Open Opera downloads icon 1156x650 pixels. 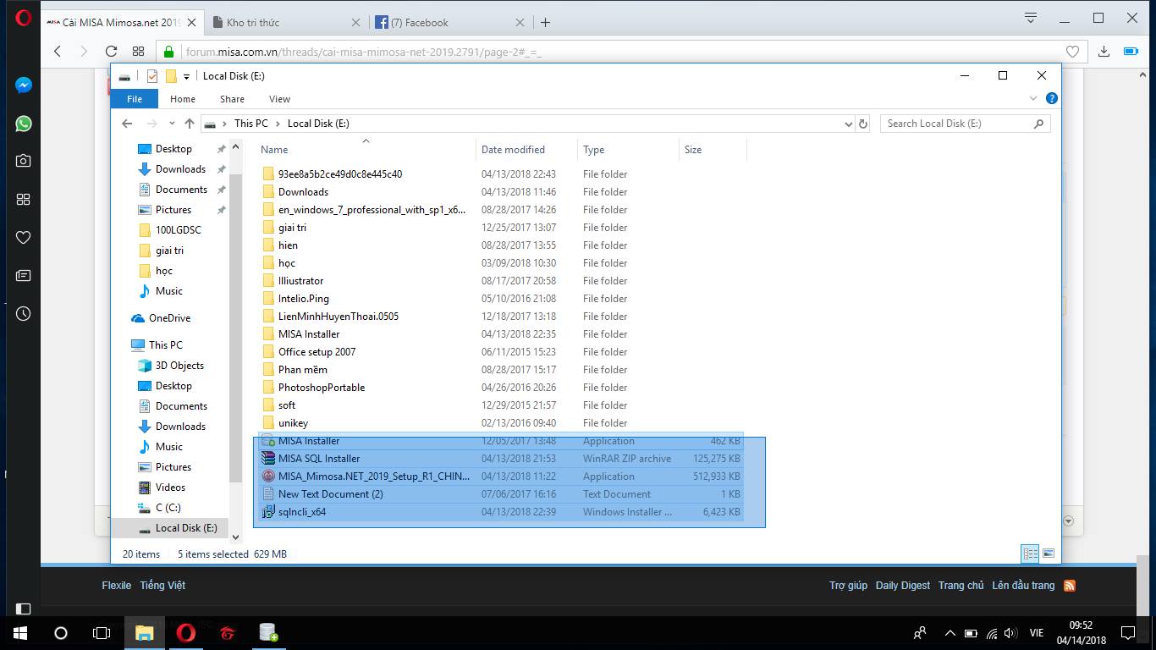pos(1104,52)
